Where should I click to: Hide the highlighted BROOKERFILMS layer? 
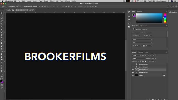pos(133,70)
